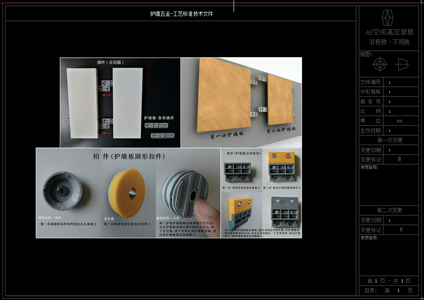Click the @ symbol beside 变更标记

pos(400,159)
